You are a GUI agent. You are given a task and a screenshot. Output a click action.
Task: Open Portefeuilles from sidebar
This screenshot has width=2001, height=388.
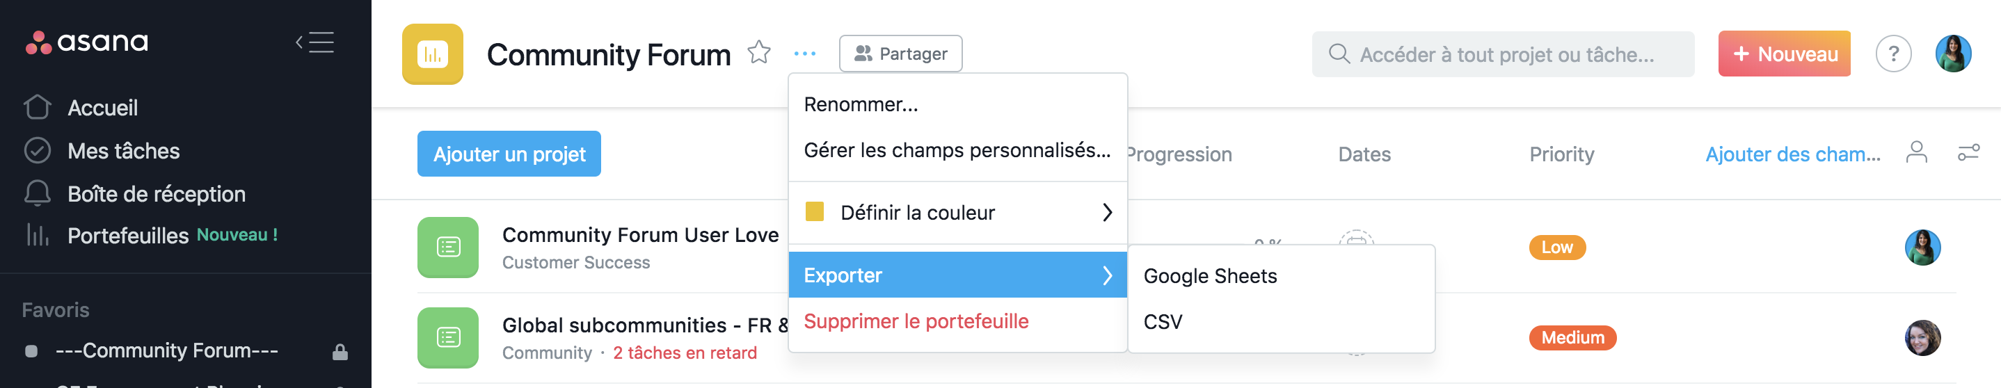point(128,235)
